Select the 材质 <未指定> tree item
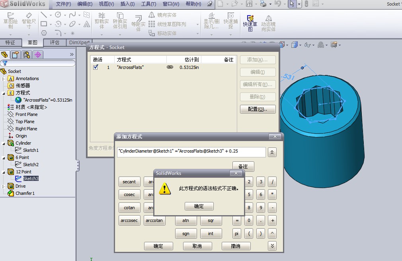 pyautogui.click(x=31, y=107)
